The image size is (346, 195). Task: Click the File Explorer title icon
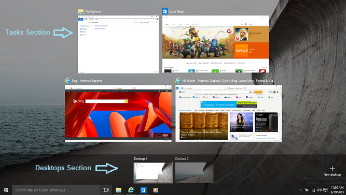click(81, 11)
